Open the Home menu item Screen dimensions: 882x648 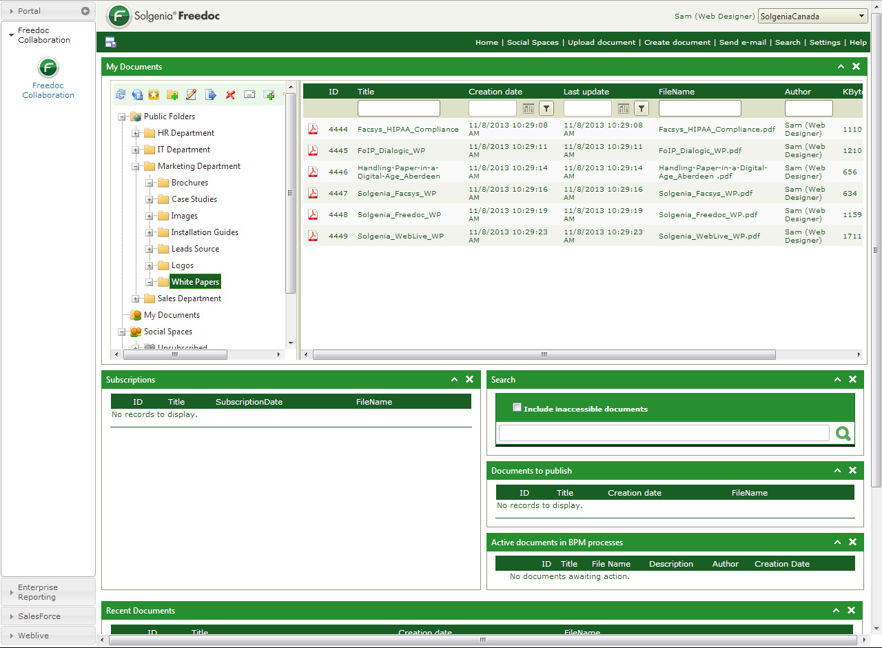point(486,42)
